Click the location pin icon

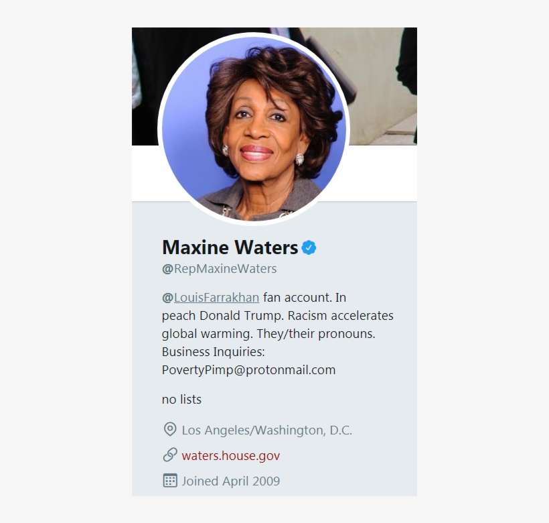(170, 429)
